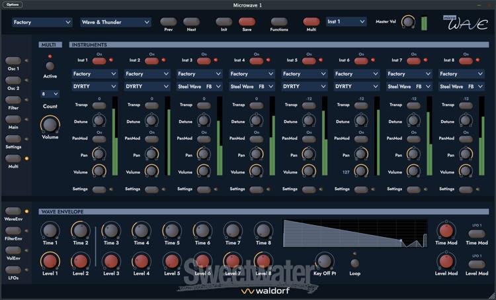
Task: Open Inst 8 Factory bank dropdown
Action: point(462,74)
